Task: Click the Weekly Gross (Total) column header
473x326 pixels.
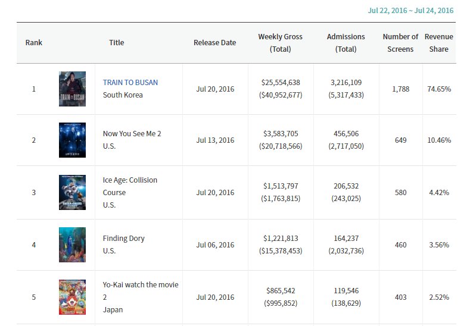Action: pos(280,43)
